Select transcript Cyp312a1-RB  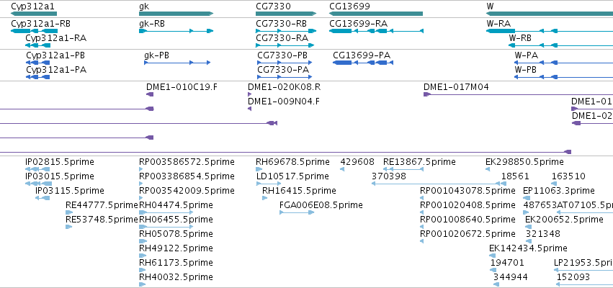click(x=34, y=31)
